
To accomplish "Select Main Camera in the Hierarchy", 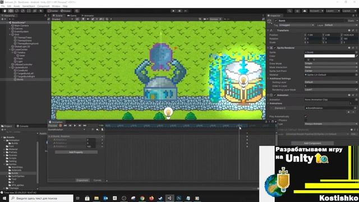I will 21,26.
